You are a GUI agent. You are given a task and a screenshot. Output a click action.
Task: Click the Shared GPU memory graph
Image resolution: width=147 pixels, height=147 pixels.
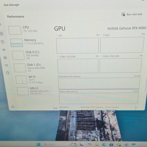(x=99, y=99)
